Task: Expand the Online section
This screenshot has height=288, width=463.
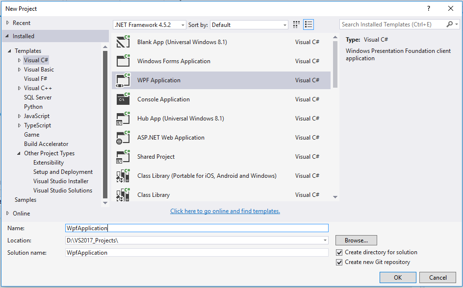Action: coord(7,214)
